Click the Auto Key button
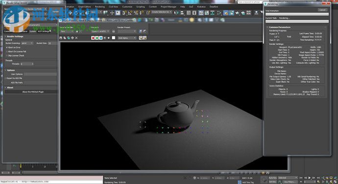 pyautogui.click(x=272, y=178)
